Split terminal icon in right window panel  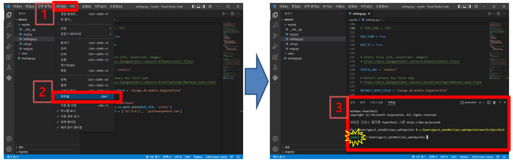click(x=489, y=102)
